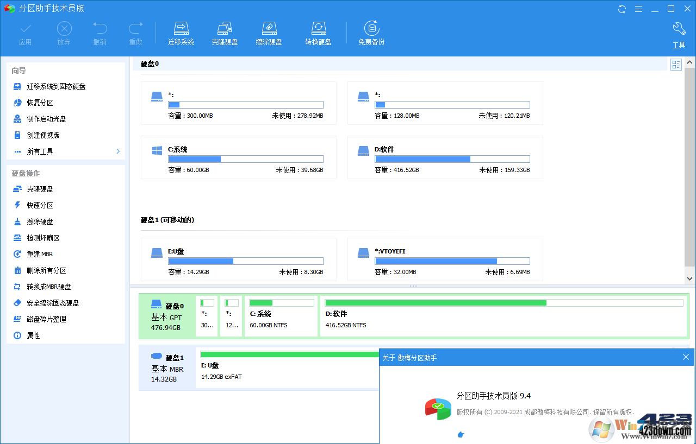Click 应用 to commit pending operations
696x444 pixels.
click(25, 33)
